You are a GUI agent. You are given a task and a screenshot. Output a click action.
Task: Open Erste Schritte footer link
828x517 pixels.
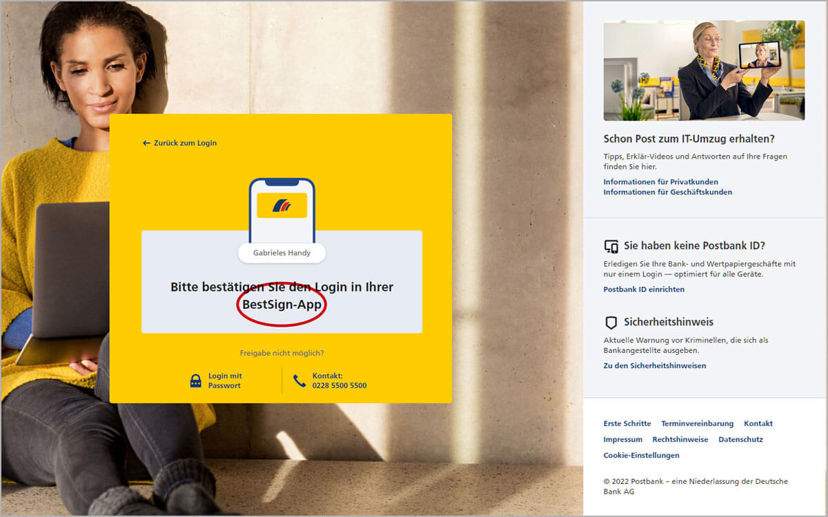(627, 424)
